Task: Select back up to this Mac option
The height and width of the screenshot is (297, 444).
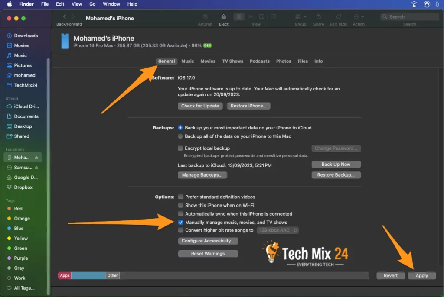Action: click(x=180, y=136)
